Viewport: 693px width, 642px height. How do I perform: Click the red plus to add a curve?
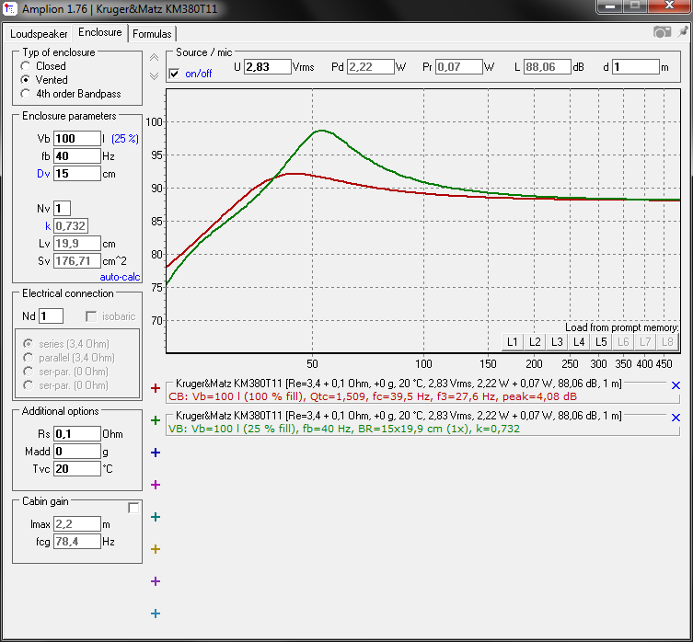click(x=156, y=388)
